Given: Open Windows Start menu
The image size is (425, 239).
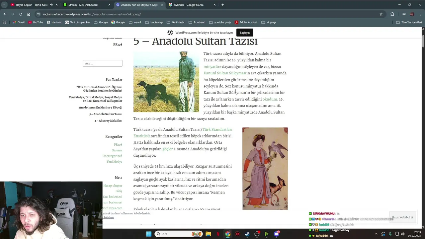Looking at the screenshot, I should tap(149, 234).
